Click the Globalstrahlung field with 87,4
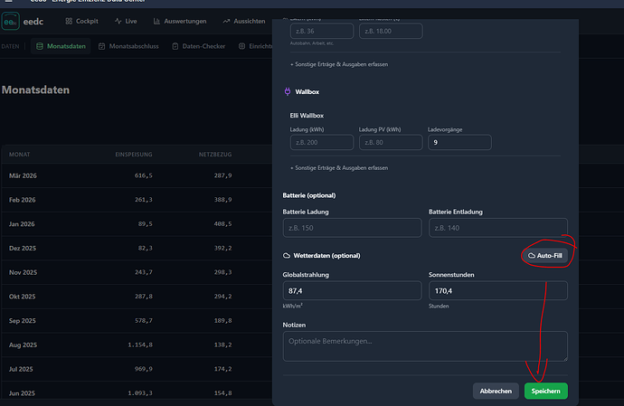This screenshot has height=406, width=624. (352, 290)
